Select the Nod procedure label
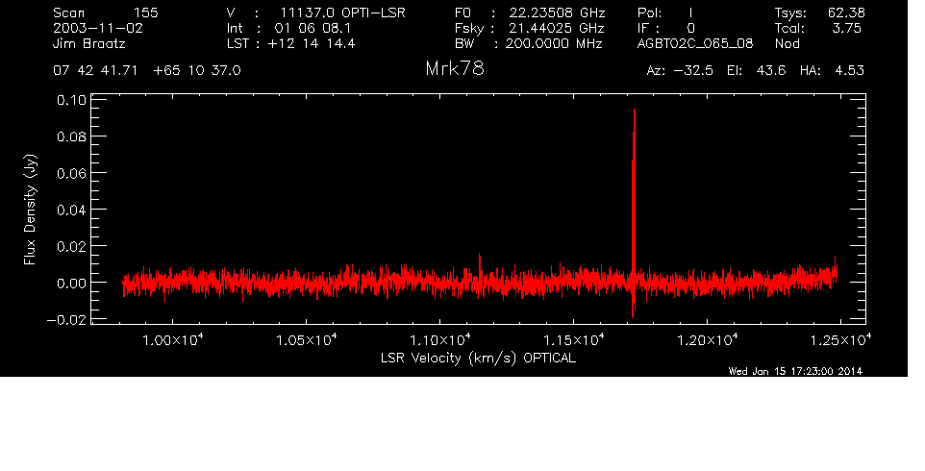The height and width of the screenshot is (471, 925). coord(787,43)
